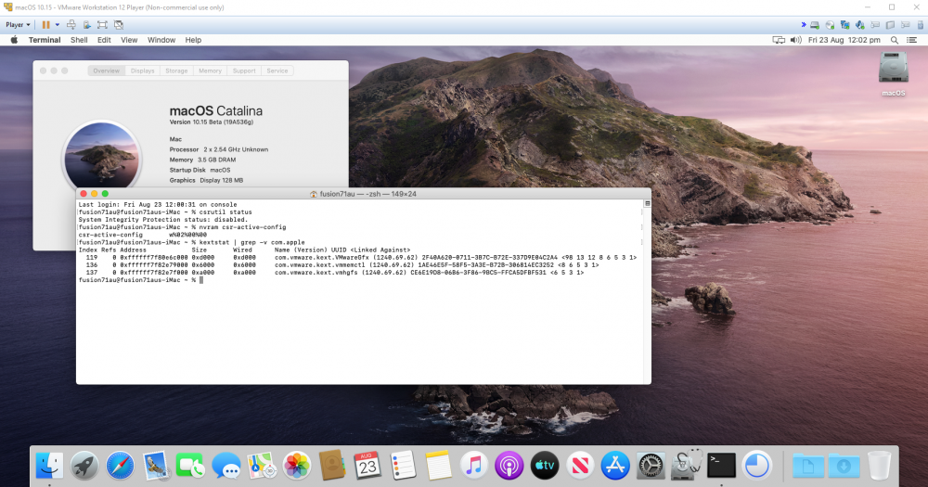The height and width of the screenshot is (487, 928).
Task: Open Music from the Dock
Action: coord(473,466)
